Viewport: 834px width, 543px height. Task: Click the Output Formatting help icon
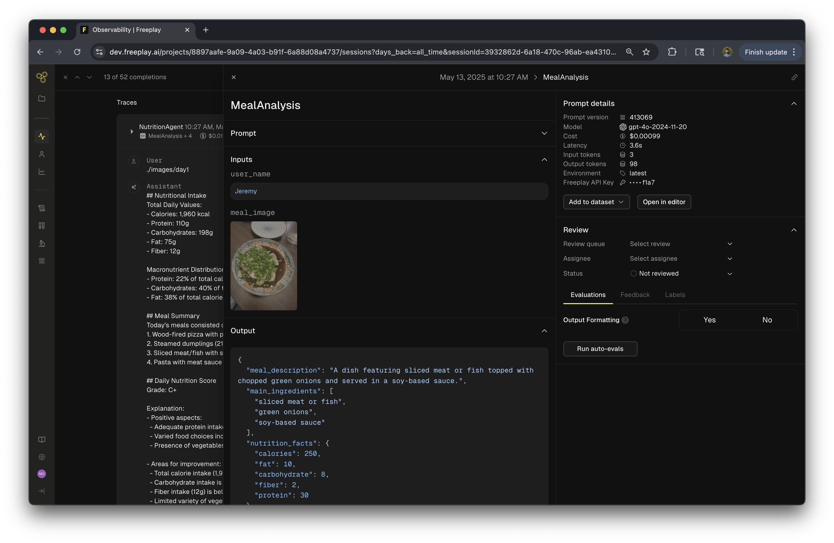625,320
